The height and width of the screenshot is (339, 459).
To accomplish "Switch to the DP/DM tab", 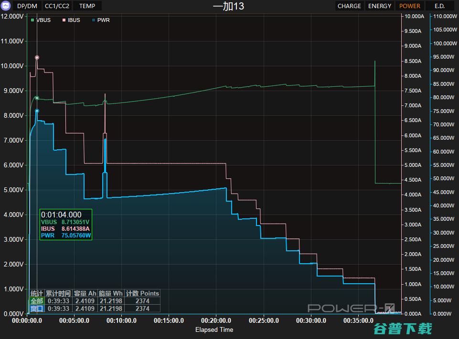I will point(27,6).
